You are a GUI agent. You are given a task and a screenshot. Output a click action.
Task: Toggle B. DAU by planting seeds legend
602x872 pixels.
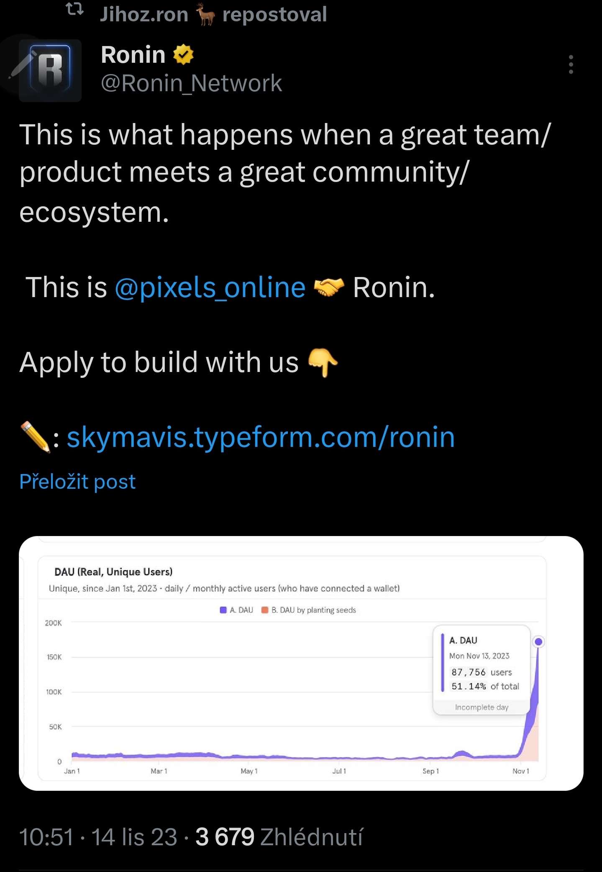pos(309,610)
